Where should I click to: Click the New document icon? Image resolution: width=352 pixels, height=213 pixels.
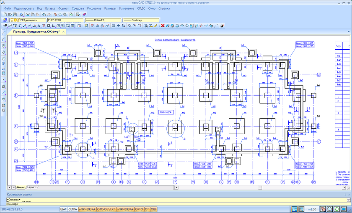click(4, 14)
